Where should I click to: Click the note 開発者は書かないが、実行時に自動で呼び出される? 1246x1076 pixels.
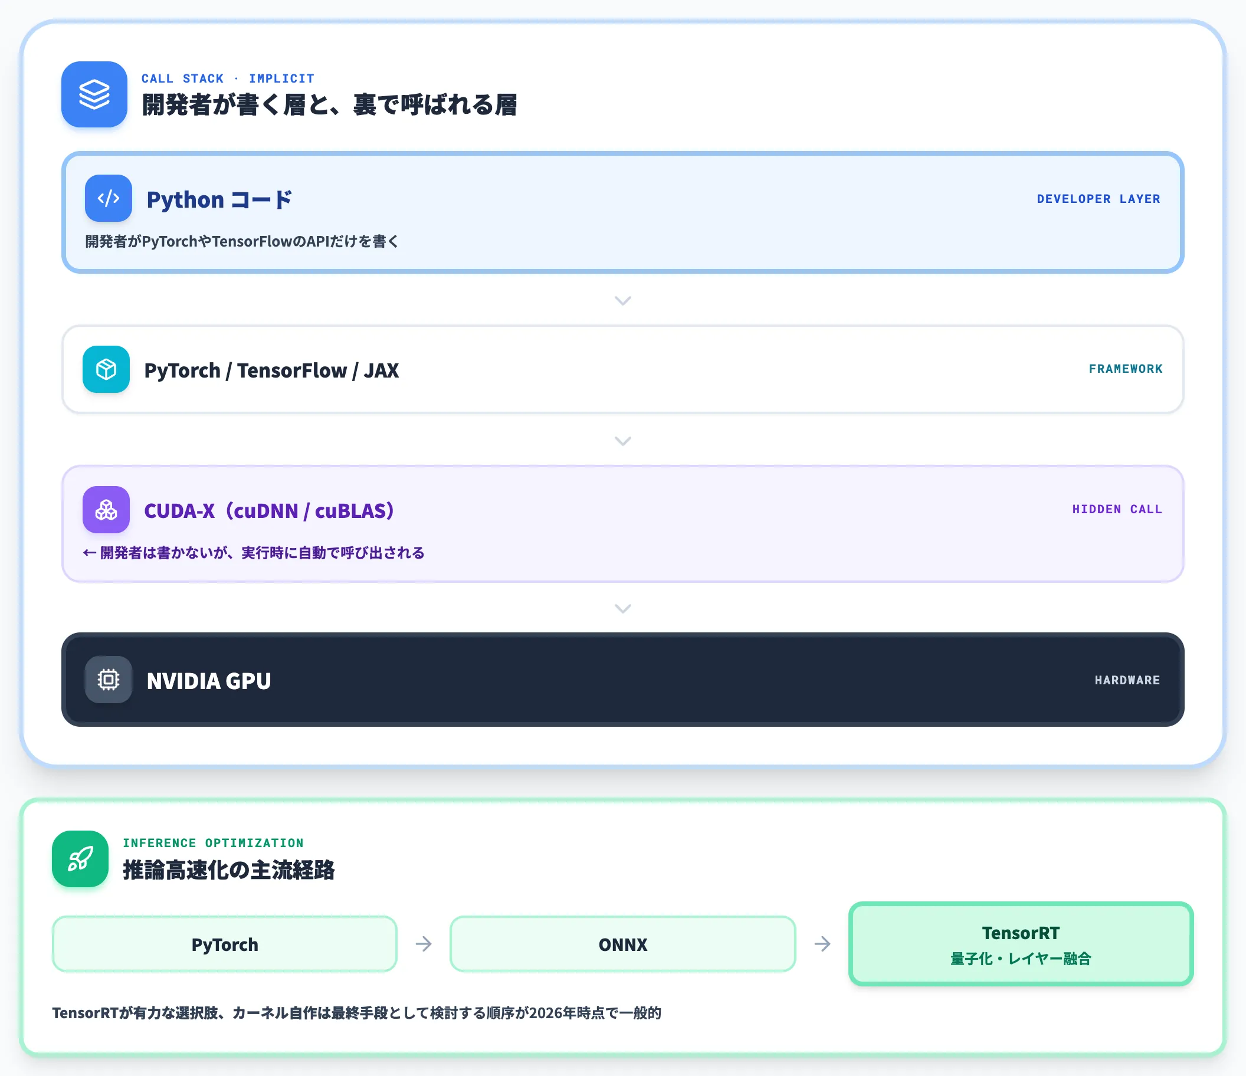[254, 553]
